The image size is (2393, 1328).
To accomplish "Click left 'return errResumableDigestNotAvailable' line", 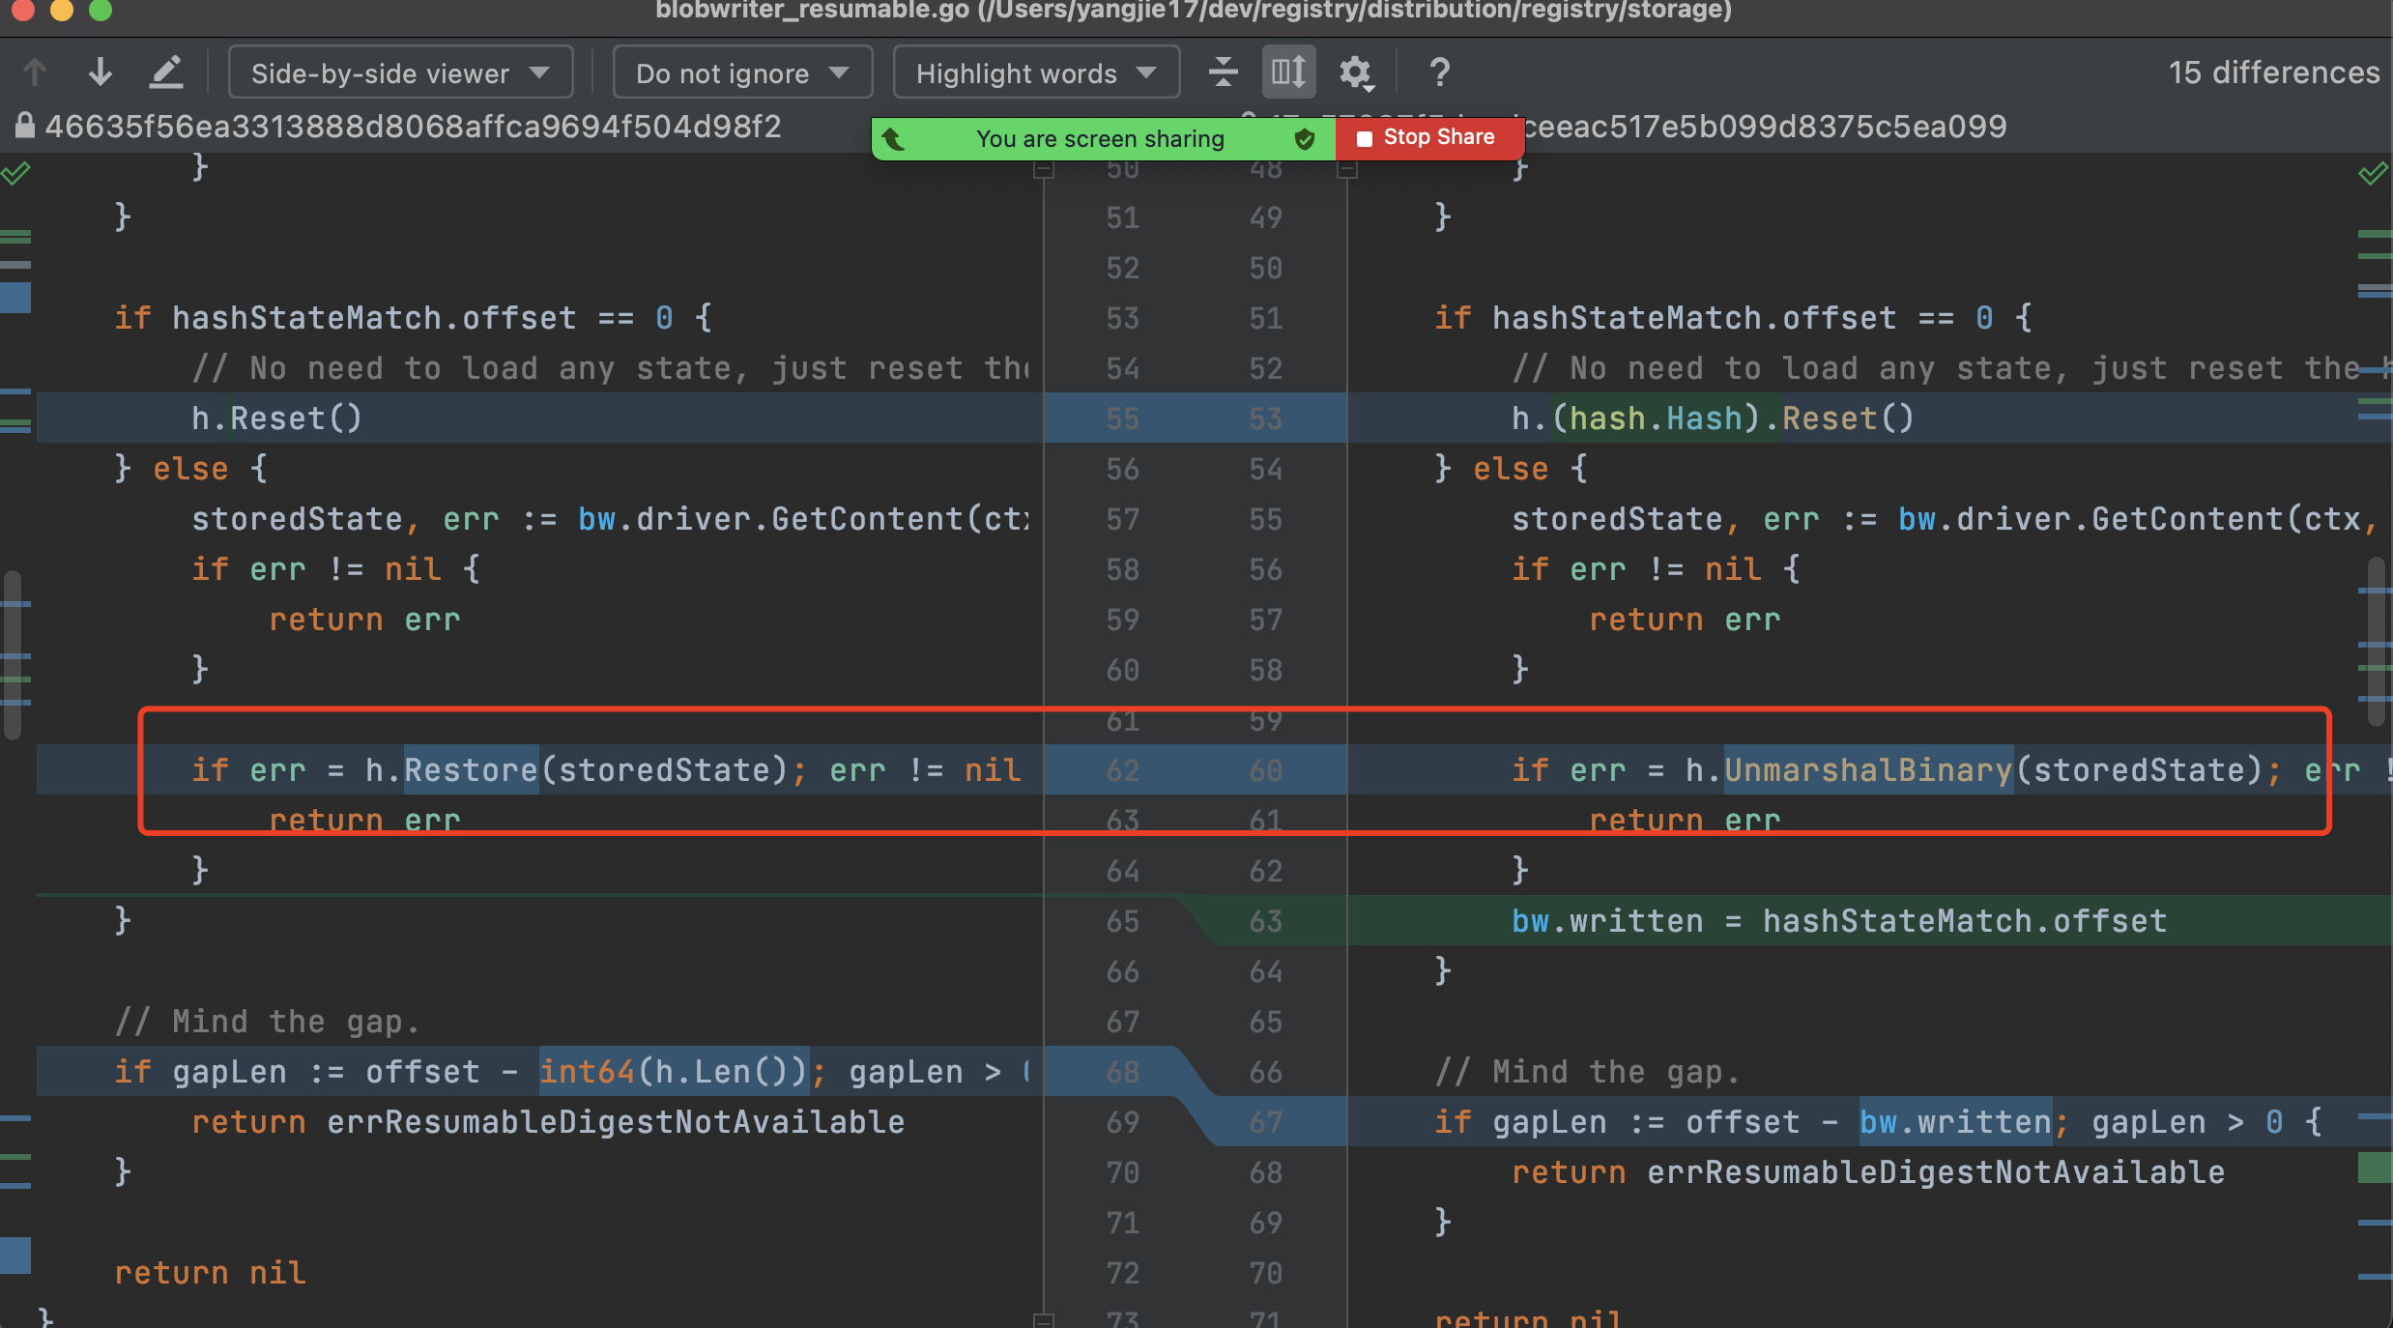I will click(548, 1121).
